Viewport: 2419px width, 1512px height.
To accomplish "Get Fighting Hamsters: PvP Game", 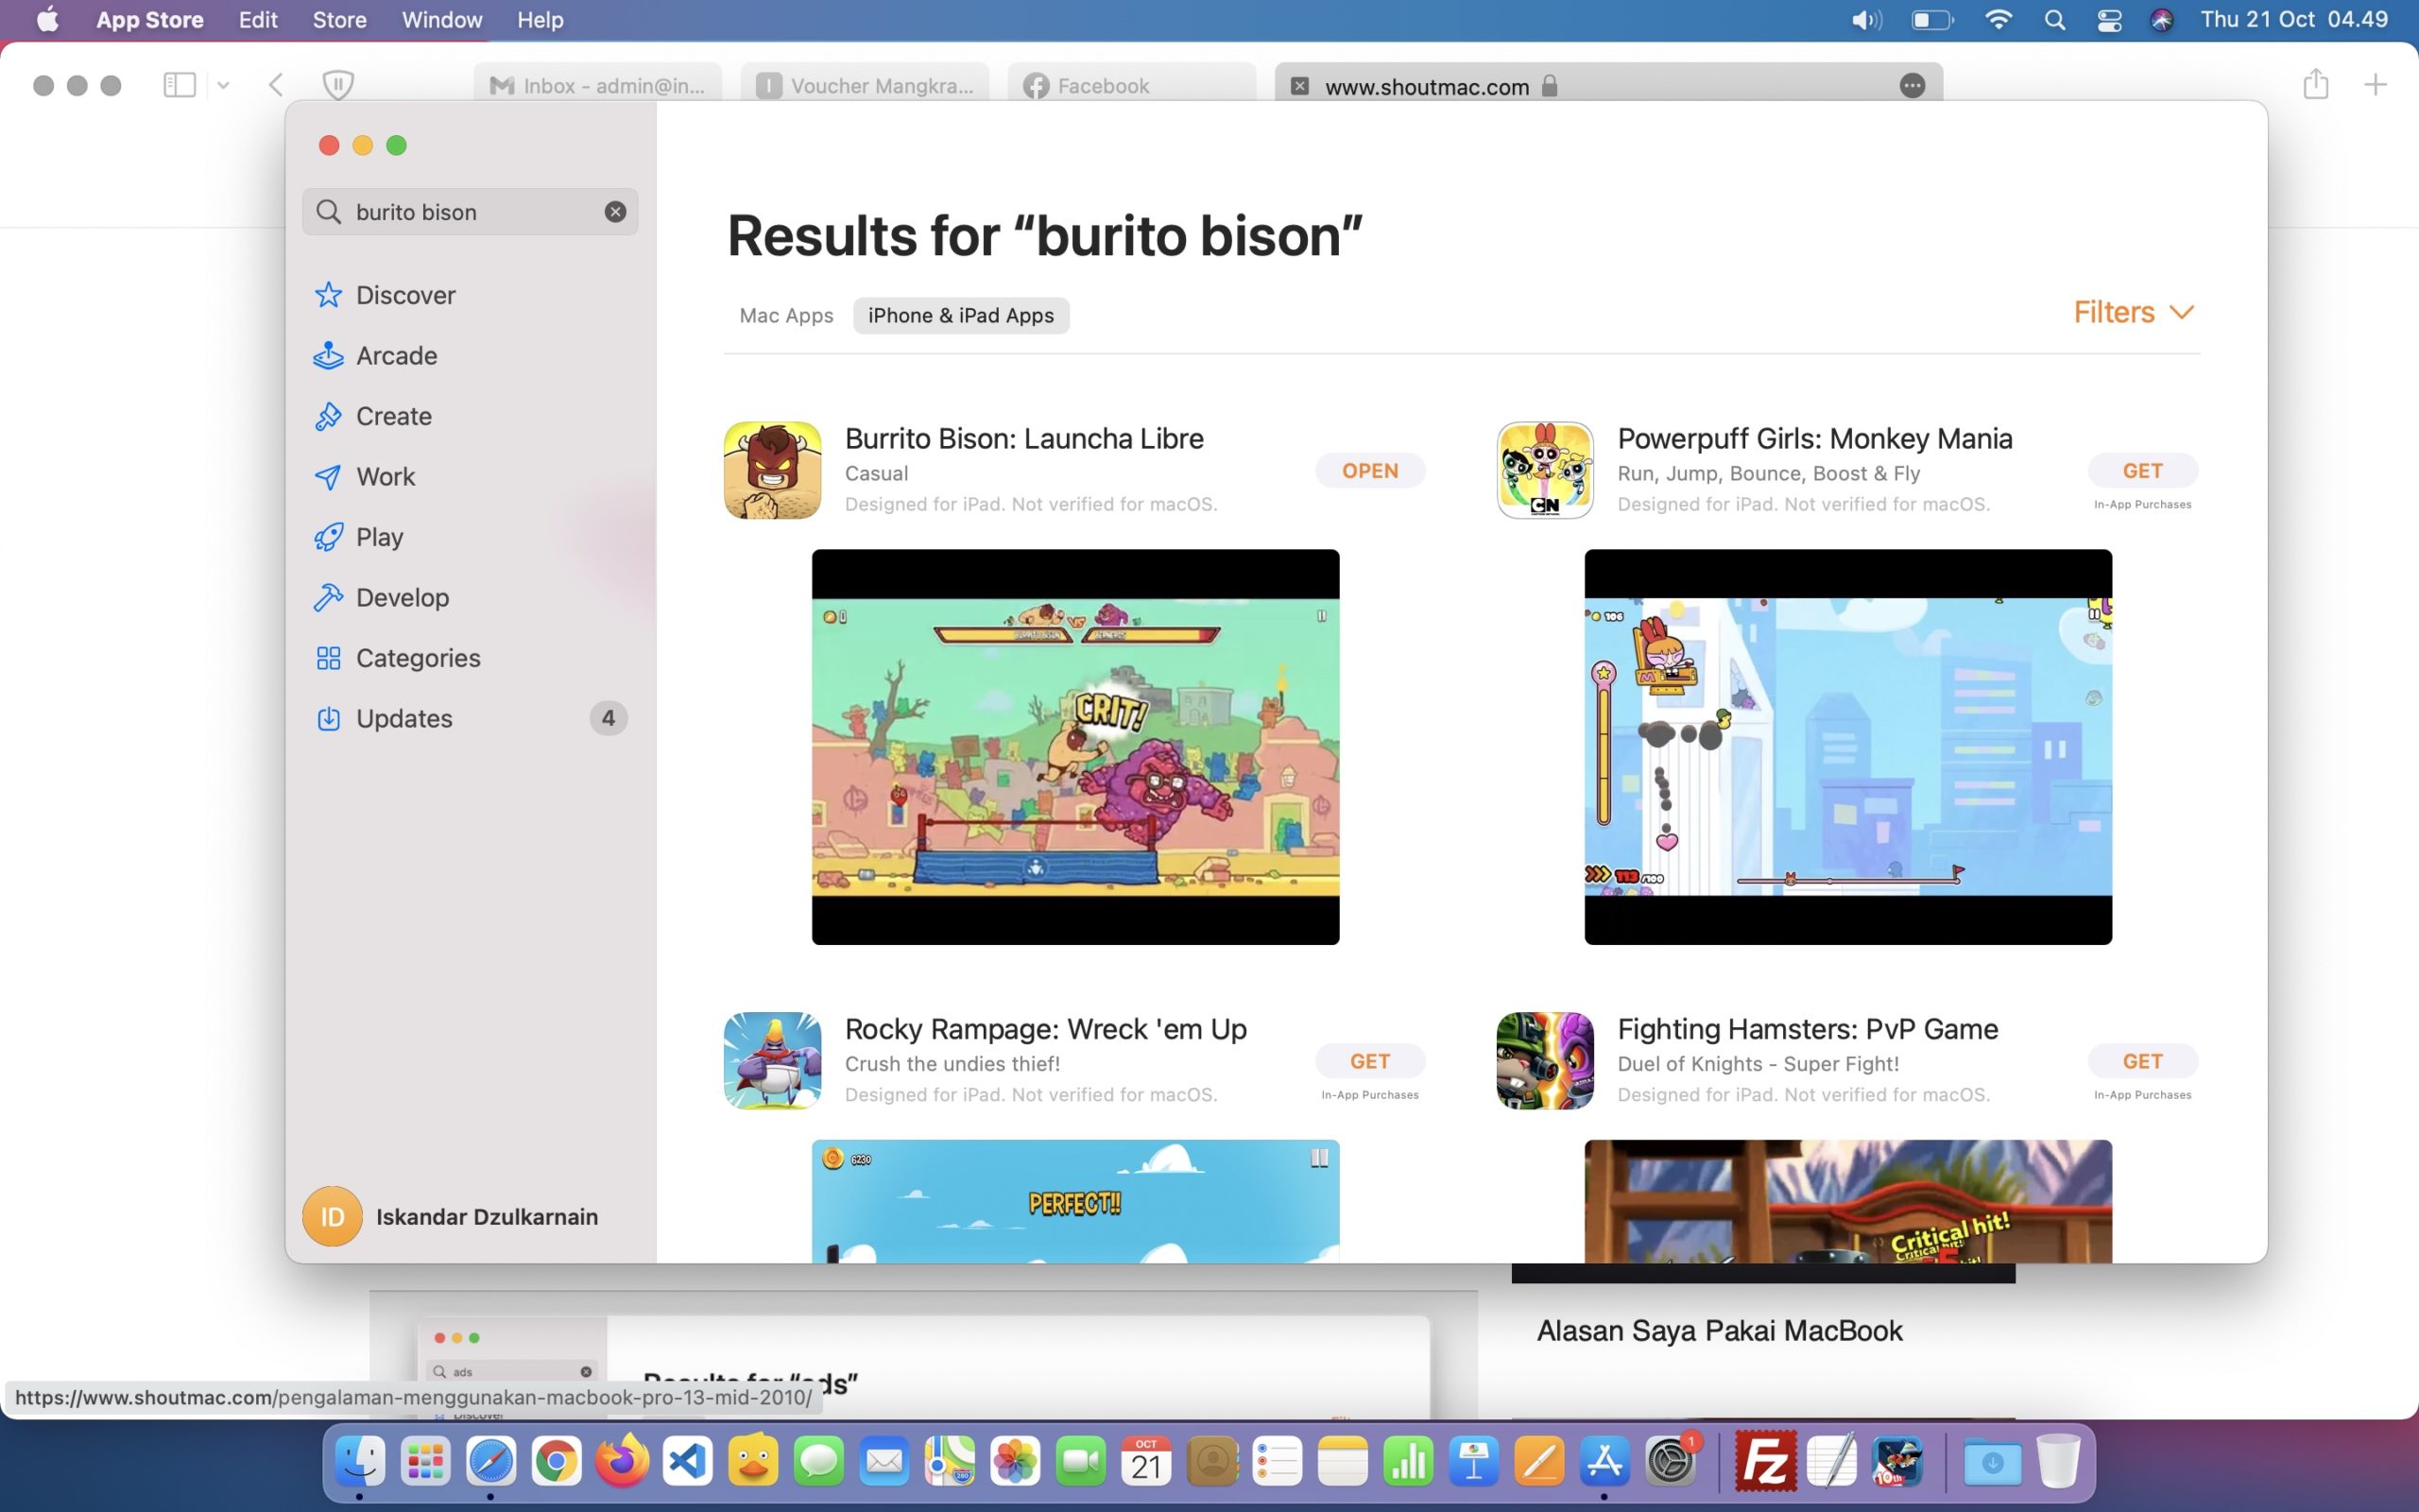I will pos(2142,1061).
